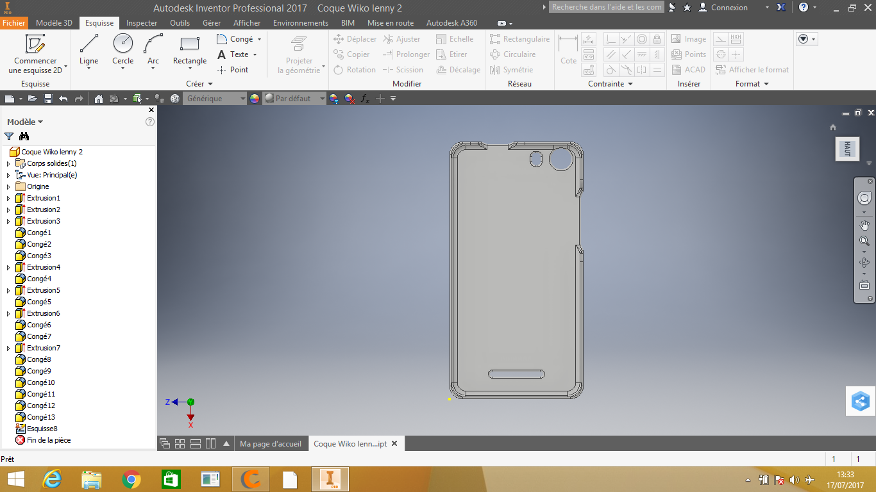Activate the Echelle scale tool
Image resolution: width=876 pixels, height=492 pixels.
pyautogui.click(x=455, y=39)
